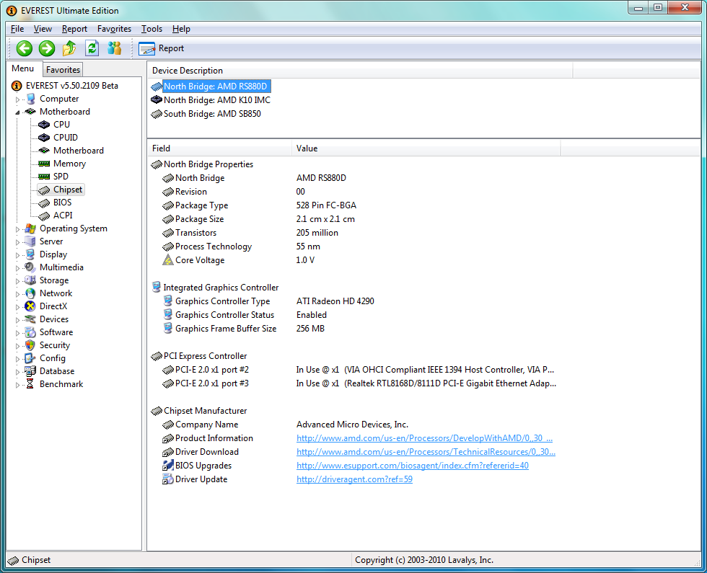The height and width of the screenshot is (573, 707).
Task: Expand the Operating System tree node
Action: click(17, 229)
